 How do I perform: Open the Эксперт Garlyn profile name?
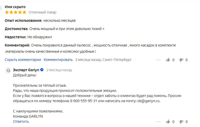(x=26, y=70)
